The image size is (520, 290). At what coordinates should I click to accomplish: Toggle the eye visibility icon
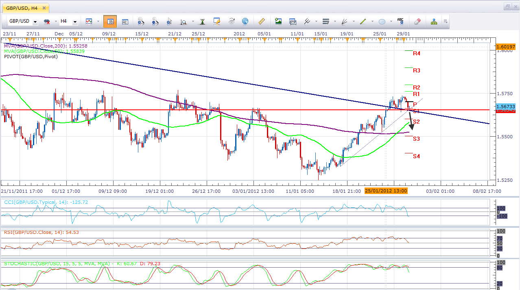pos(232,21)
